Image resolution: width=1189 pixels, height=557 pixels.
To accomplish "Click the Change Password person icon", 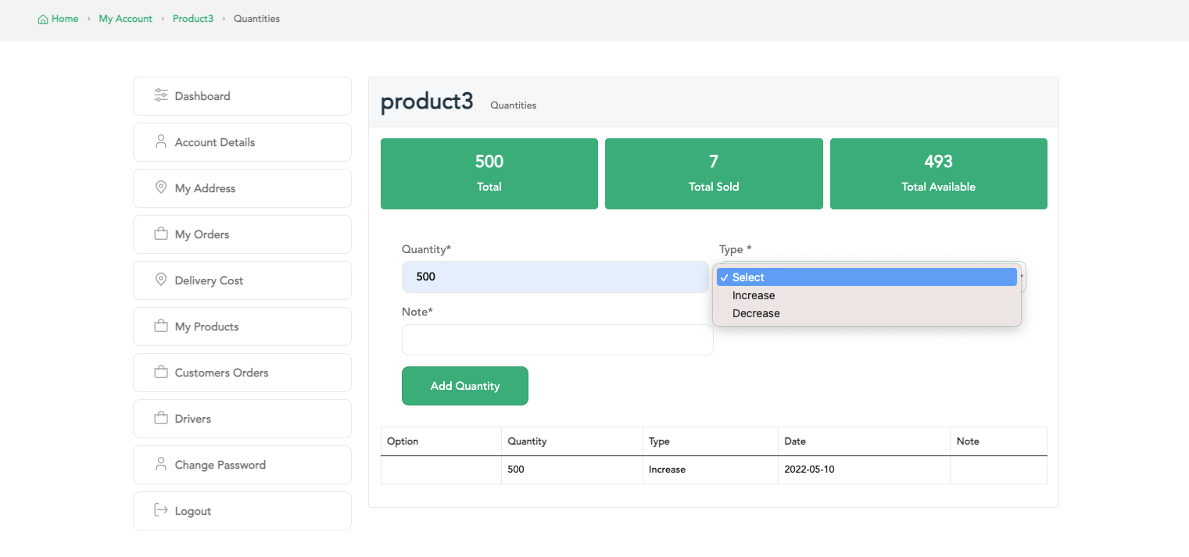I will click(161, 464).
